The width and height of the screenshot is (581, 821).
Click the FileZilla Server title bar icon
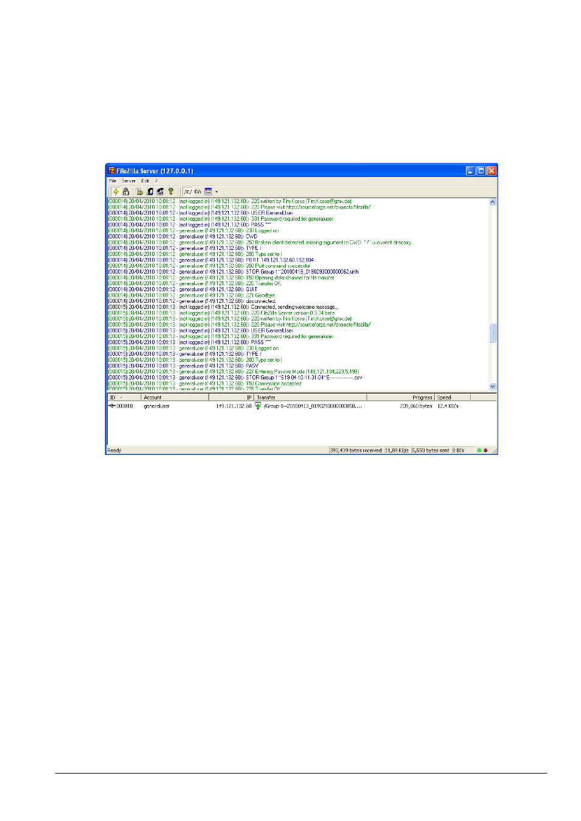tap(111, 171)
